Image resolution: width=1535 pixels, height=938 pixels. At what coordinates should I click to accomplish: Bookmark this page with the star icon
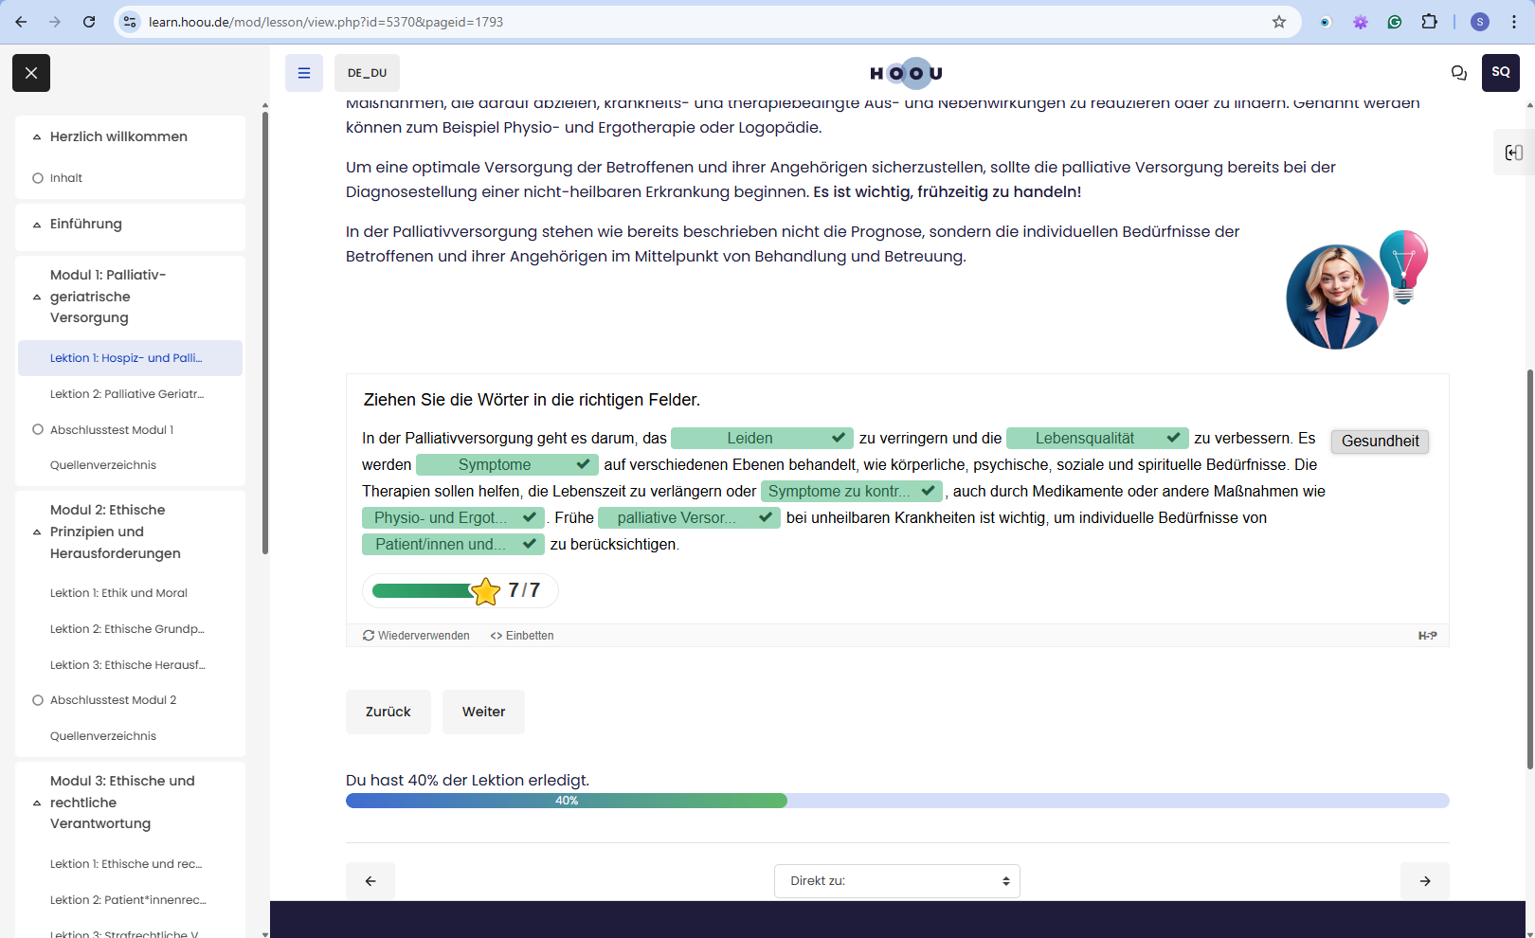tap(1279, 22)
